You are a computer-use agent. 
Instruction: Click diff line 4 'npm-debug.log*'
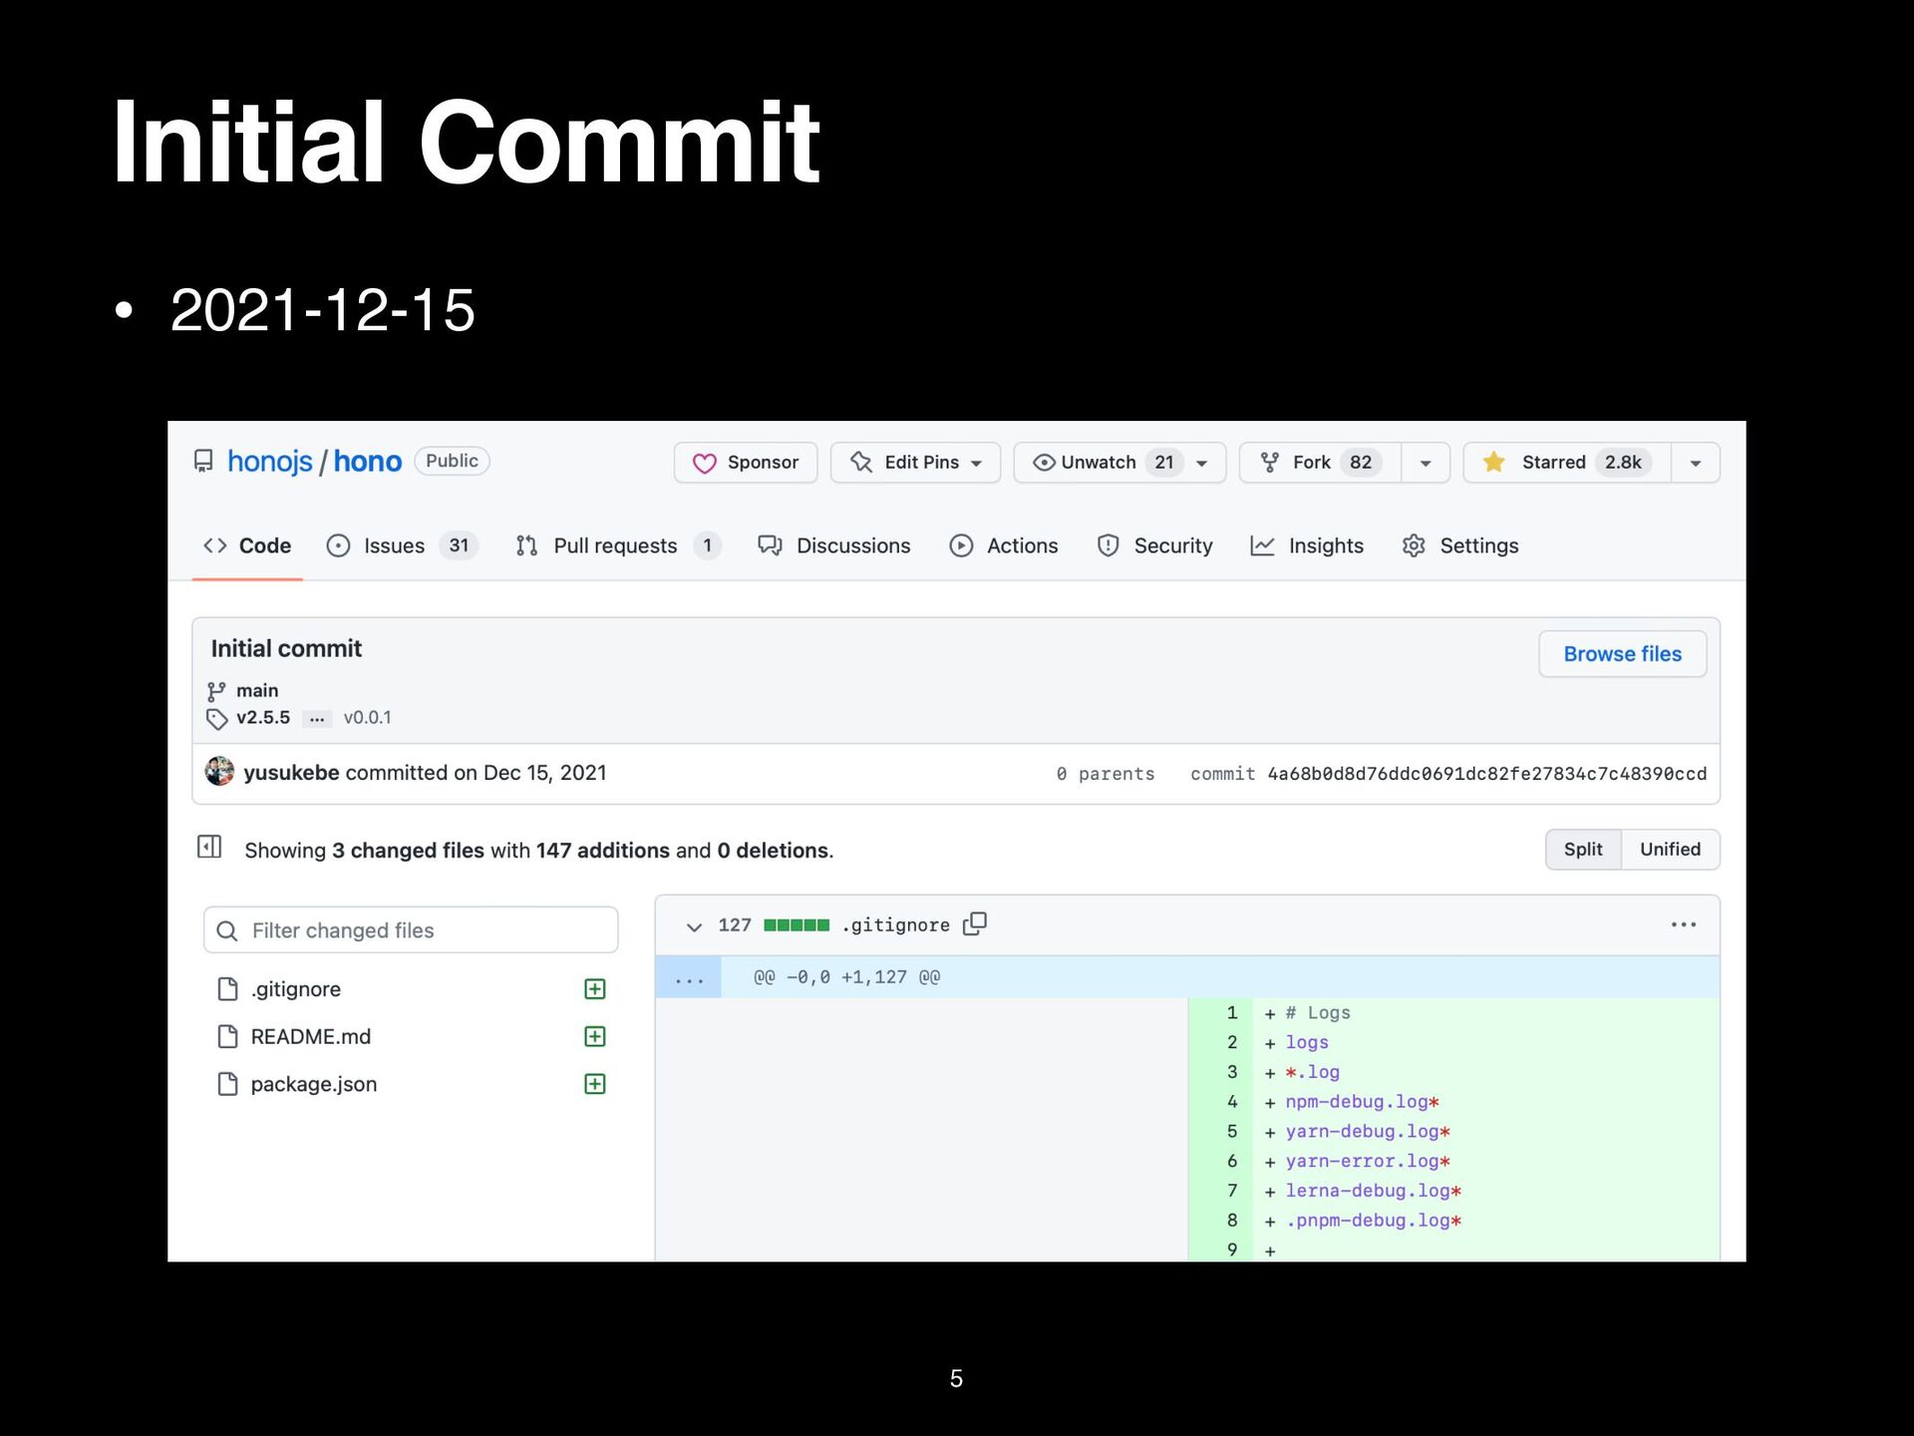point(1362,1102)
